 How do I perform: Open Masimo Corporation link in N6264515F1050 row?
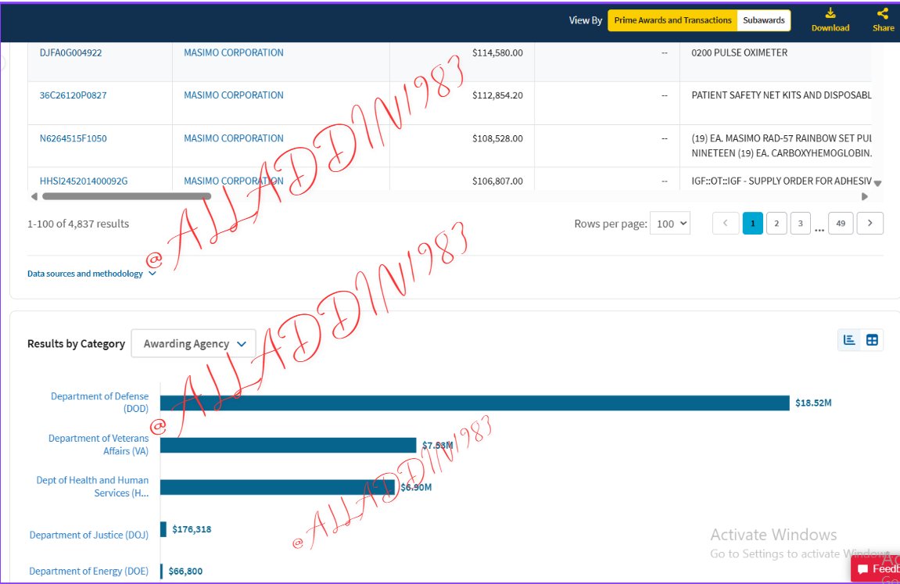point(234,138)
